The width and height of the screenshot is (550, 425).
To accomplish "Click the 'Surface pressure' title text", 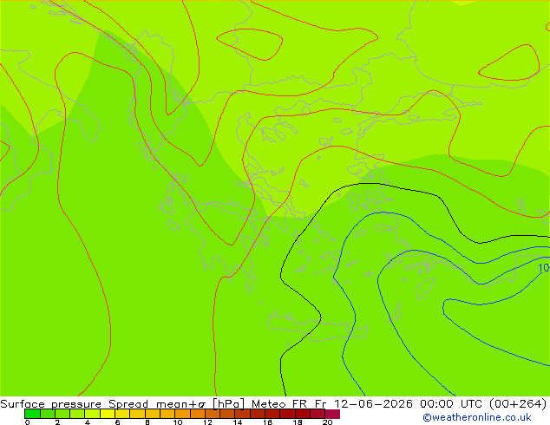I will 51,404.
